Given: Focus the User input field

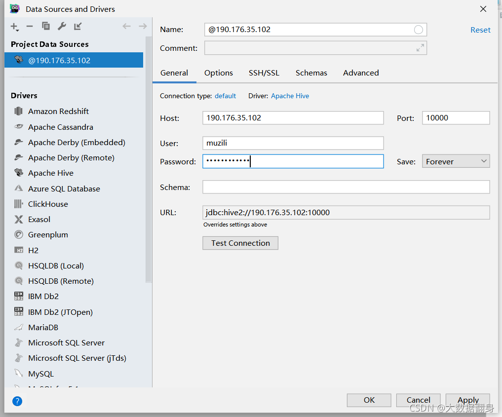Looking at the screenshot, I should click(293, 143).
